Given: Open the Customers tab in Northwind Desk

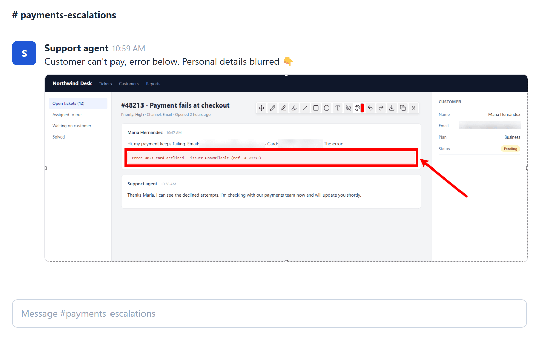Looking at the screenshot, I should [x=129, y=84].
